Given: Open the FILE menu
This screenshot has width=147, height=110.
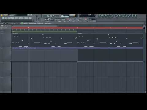Looking at the screenshot, I should tap(3, 18).
